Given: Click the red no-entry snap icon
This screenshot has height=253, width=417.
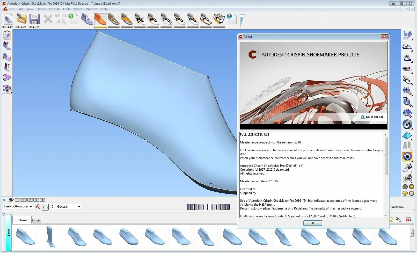Looking at the screenshot, I should 38,207.
